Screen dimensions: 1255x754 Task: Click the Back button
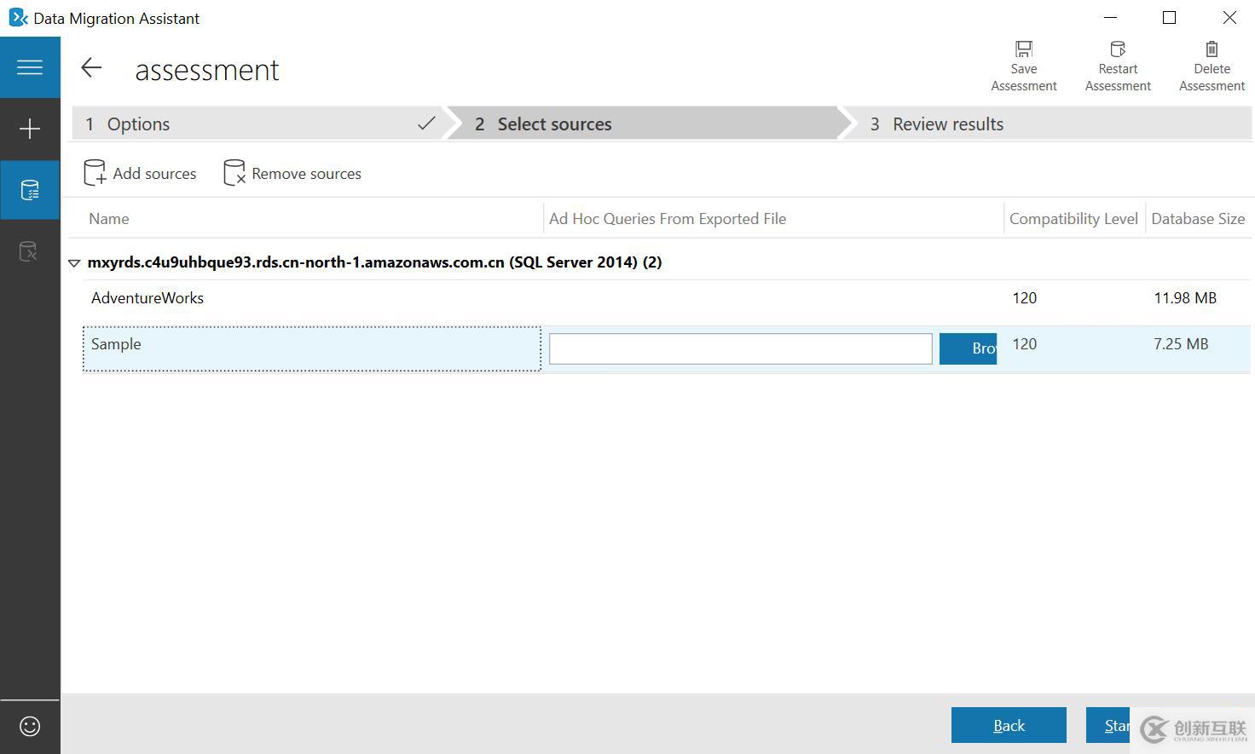click(x=1009, y=725)
